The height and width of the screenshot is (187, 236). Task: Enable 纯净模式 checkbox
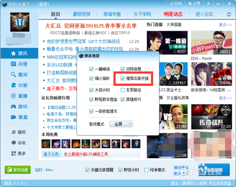tap(146, 170)
